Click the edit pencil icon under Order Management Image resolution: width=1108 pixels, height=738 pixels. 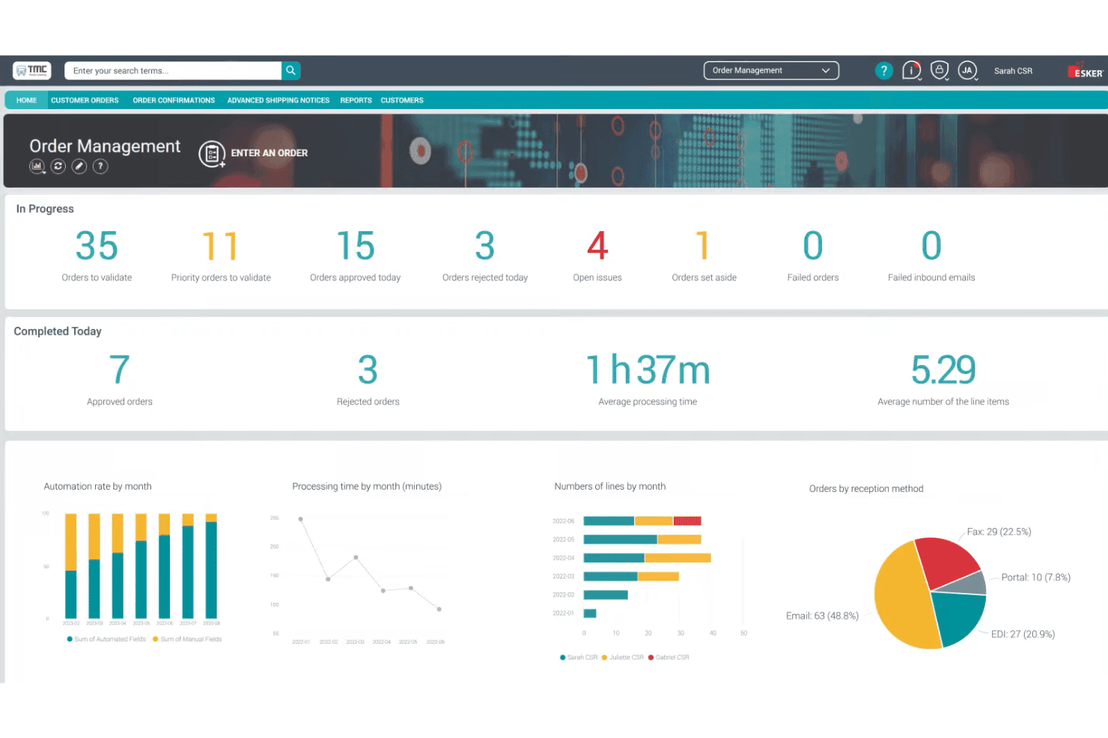79,166
